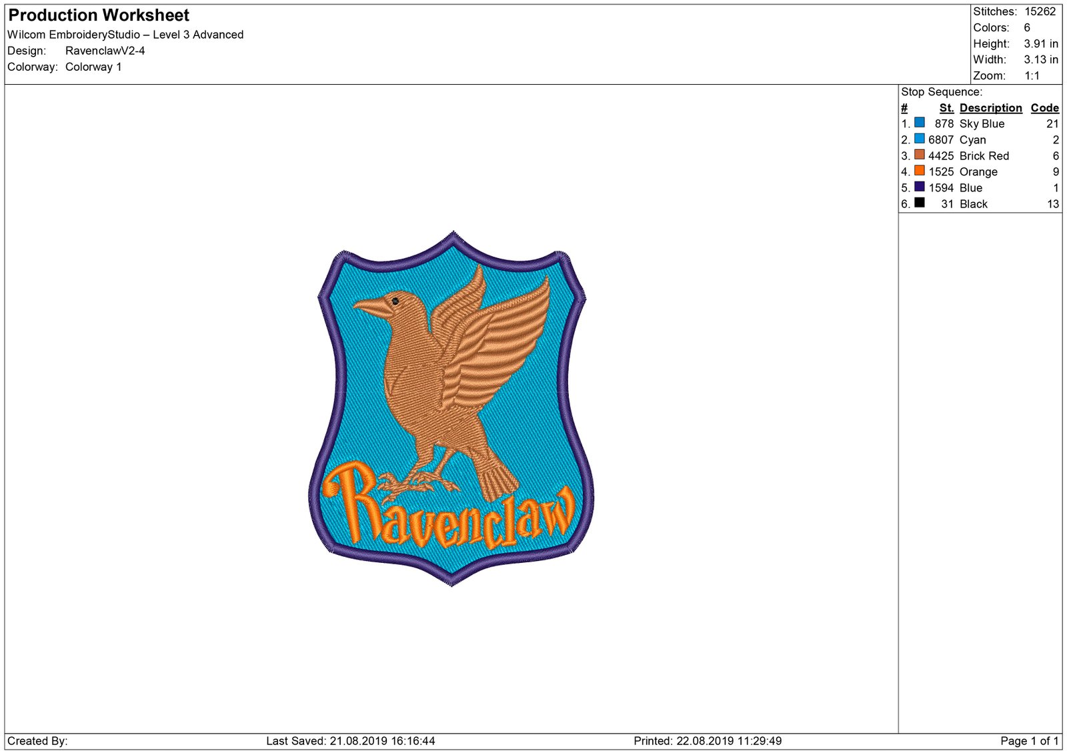Click 'Blue' description in stop 5
Image resolution: width=1067 pixels, height=751 pixels.
click(x=971, y=188)
